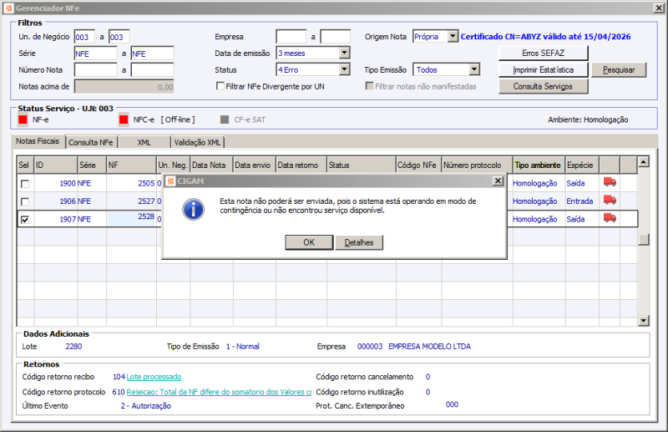Click the Pesquisar button
668x432 pixels.
(x=619, y=69)
